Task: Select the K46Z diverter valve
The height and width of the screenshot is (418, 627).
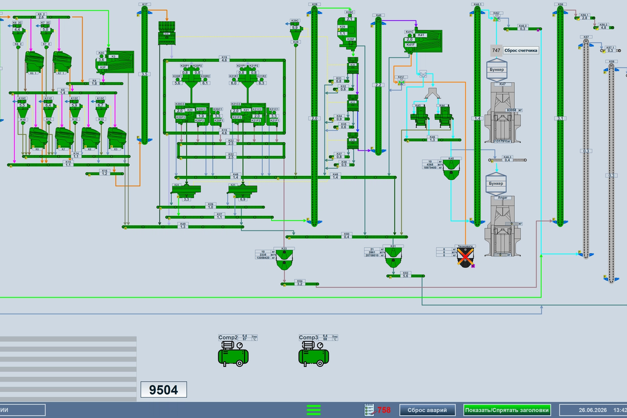Action: click(x=496, y=18)
